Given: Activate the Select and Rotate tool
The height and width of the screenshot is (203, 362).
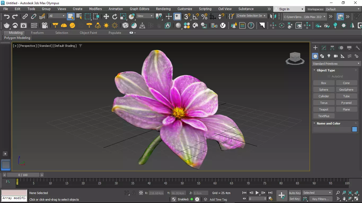Looking at the screenshot, I should [x=115, y=17].
